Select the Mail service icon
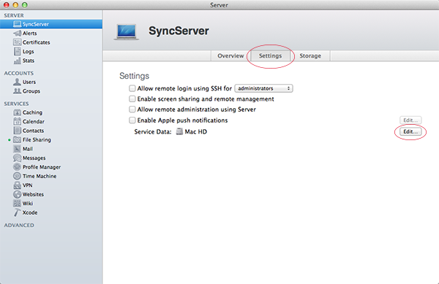Screen dimensions: 439x284 click(x=17, y=149)
